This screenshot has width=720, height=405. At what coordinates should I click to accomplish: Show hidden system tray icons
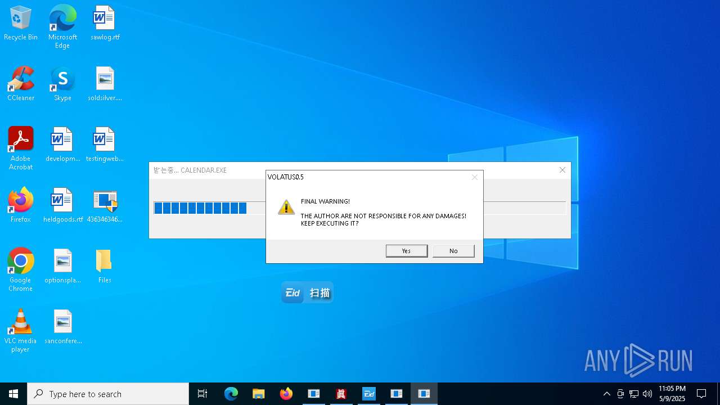pos(606,394)
